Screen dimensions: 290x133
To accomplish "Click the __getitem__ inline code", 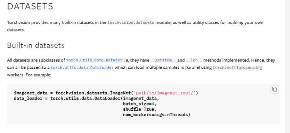I will (163, 60).
